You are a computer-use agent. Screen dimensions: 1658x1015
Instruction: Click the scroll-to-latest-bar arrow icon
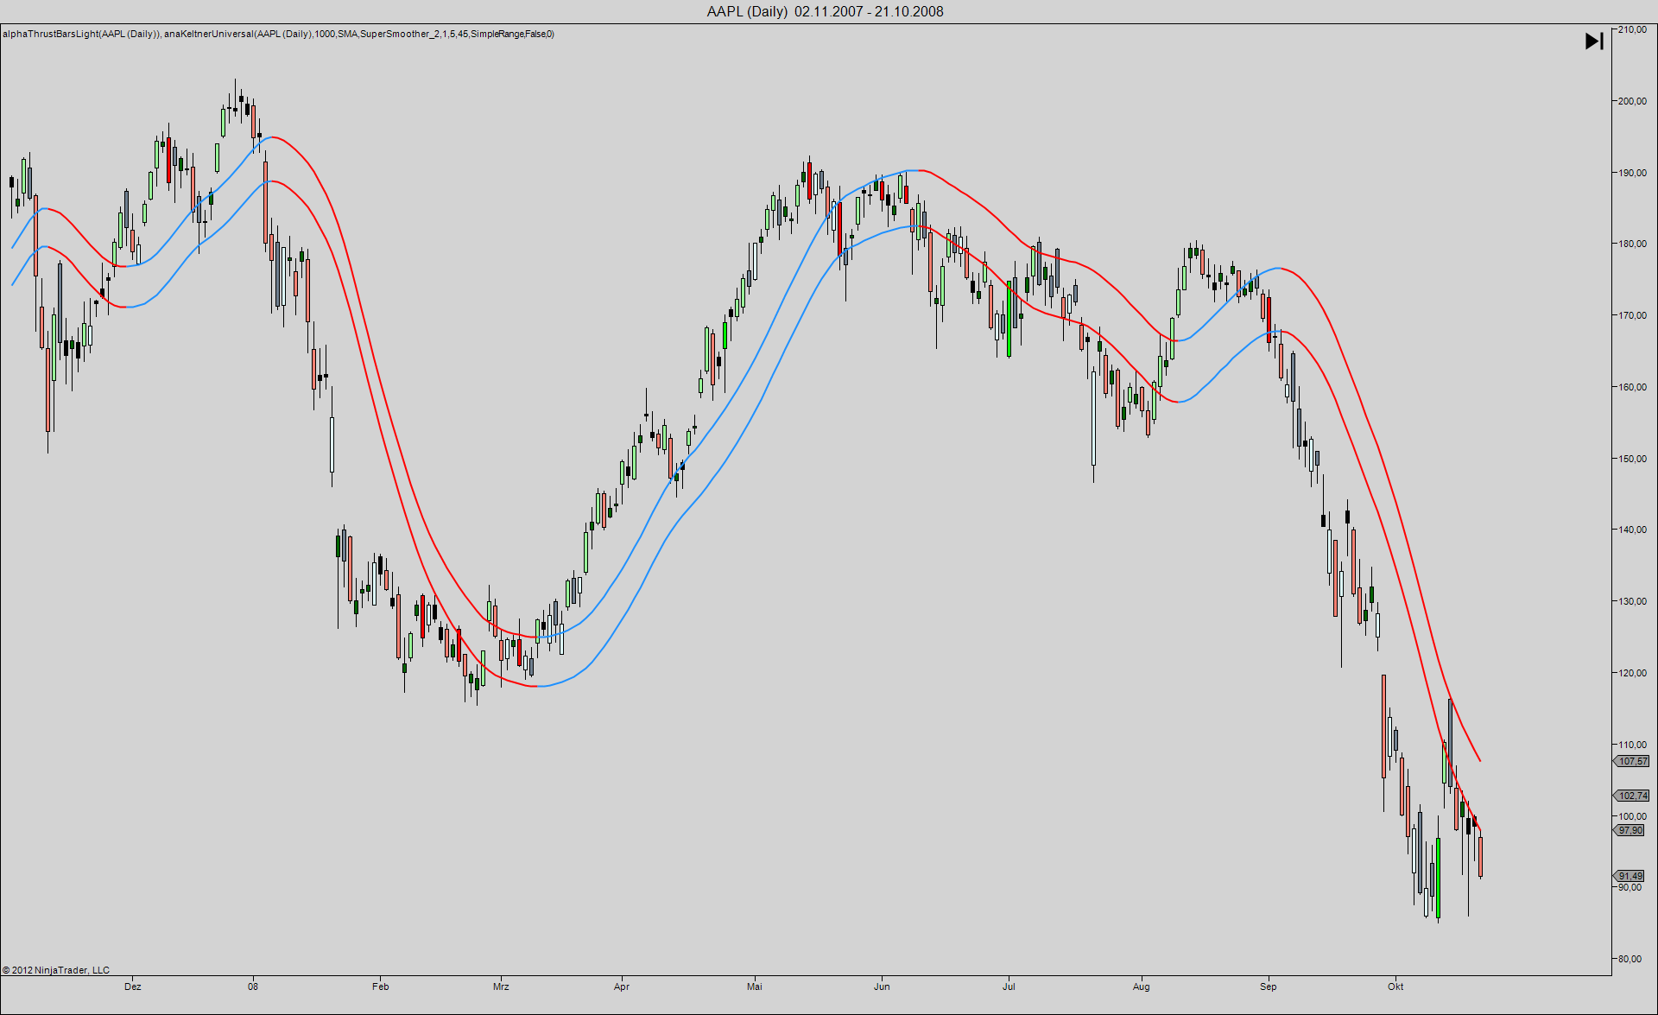(x=1594, y=41)
